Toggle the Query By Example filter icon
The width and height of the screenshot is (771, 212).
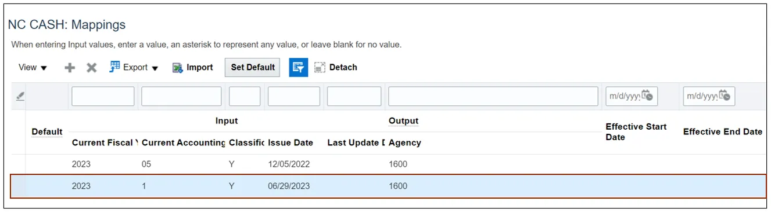click(x=299, y=68)
